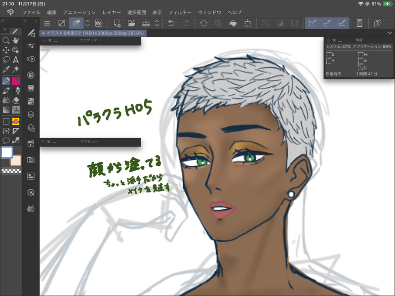Screen dimensions: 395x296
Task: Select the Correct line tool
Action: pyautogui.click(x=16, y=141)
